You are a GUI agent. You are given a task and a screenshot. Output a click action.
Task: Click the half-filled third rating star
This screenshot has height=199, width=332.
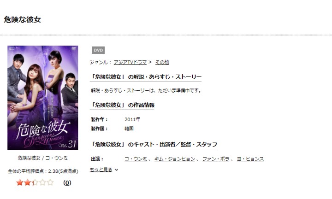[35, 182]
